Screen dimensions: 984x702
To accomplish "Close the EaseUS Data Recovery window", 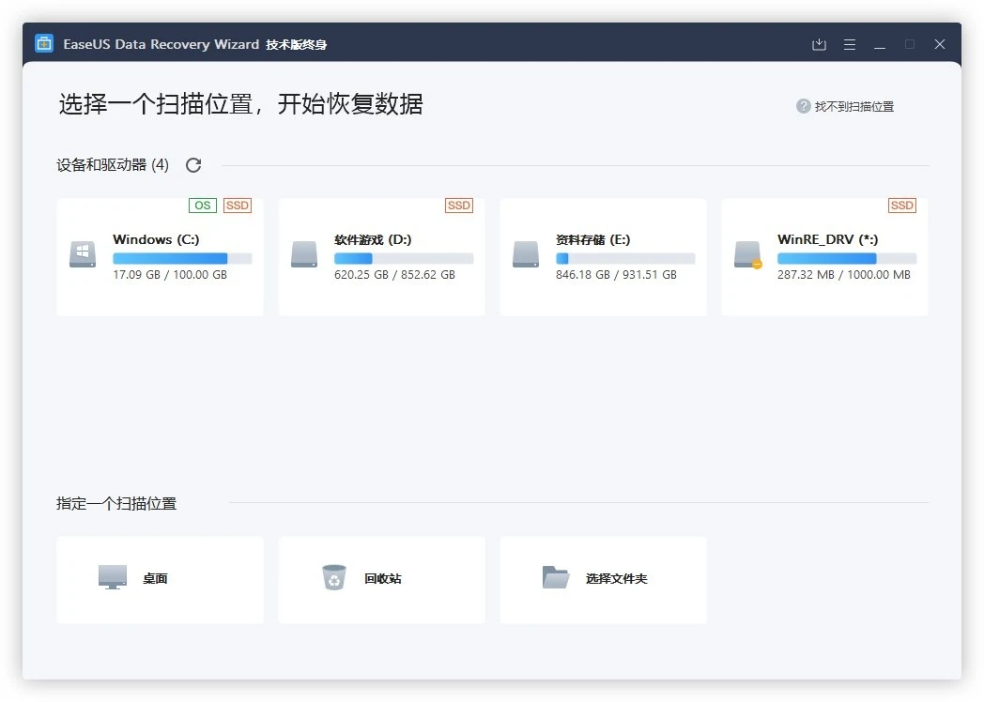I will [x=940, y=44].
